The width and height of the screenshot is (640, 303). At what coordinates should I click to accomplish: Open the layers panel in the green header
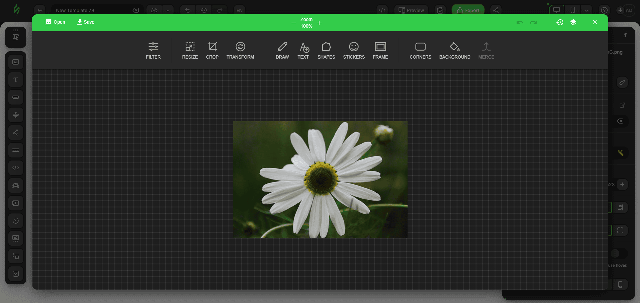[574, 22]
